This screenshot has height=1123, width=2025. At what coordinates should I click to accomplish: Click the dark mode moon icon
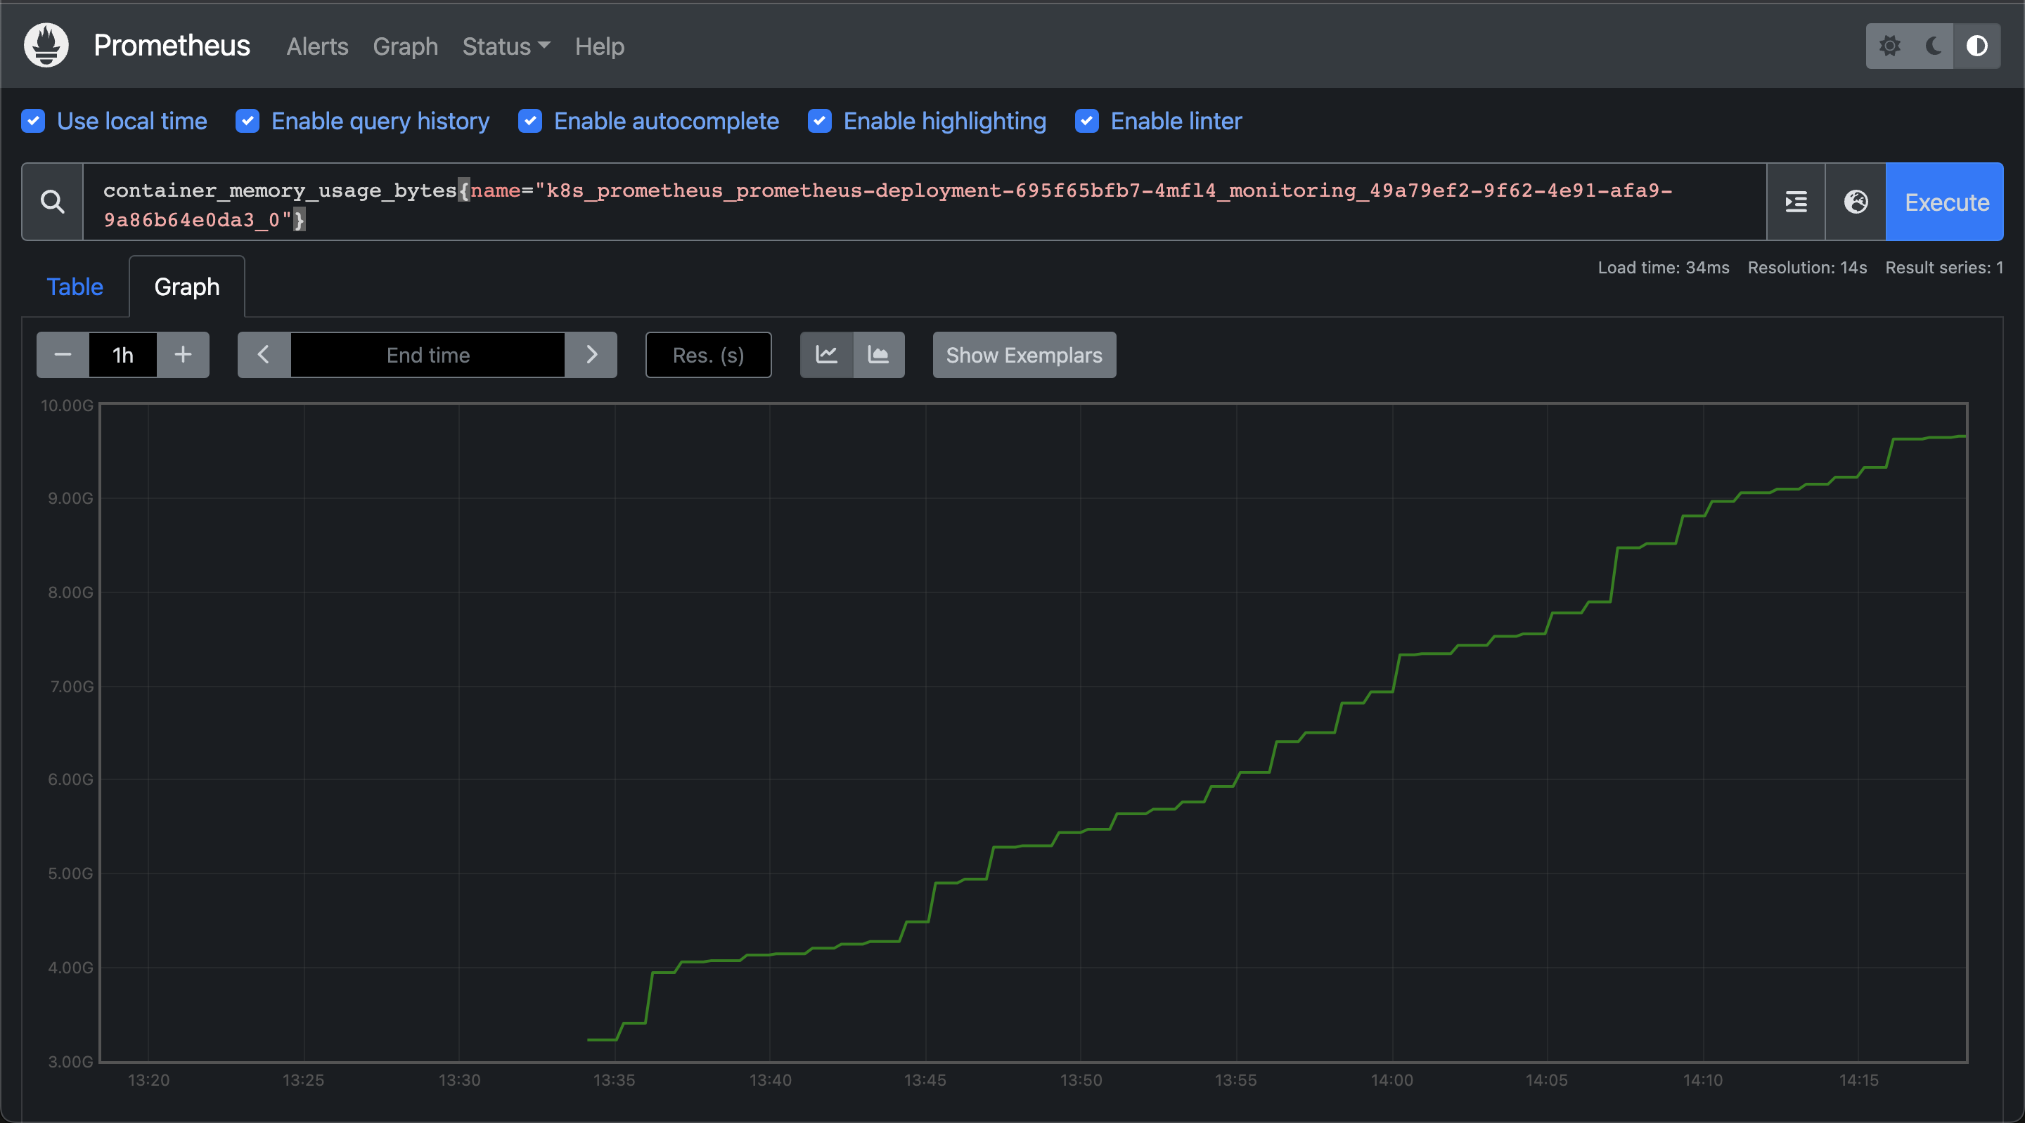(x=1934, y=46)
